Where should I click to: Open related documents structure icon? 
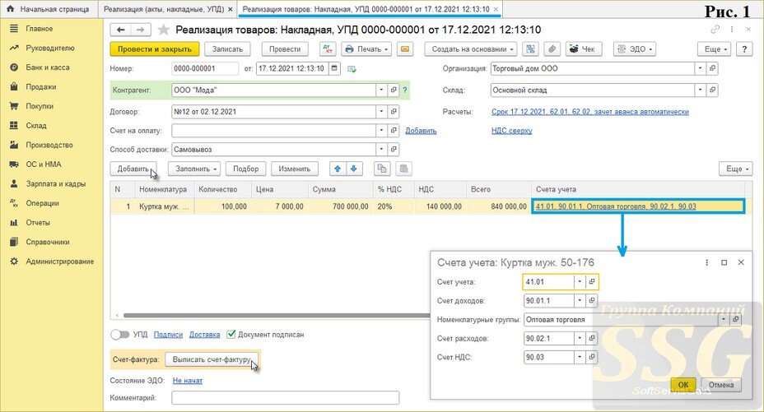[x=530, y=49]
